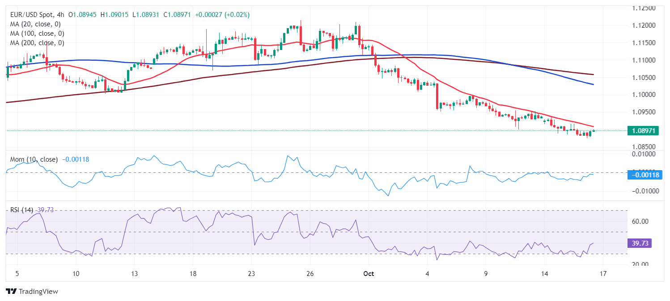Screen dimensions: 670x301
Task: Click the -0.00118 momentum value tag
Action: (x=644, y=175)
